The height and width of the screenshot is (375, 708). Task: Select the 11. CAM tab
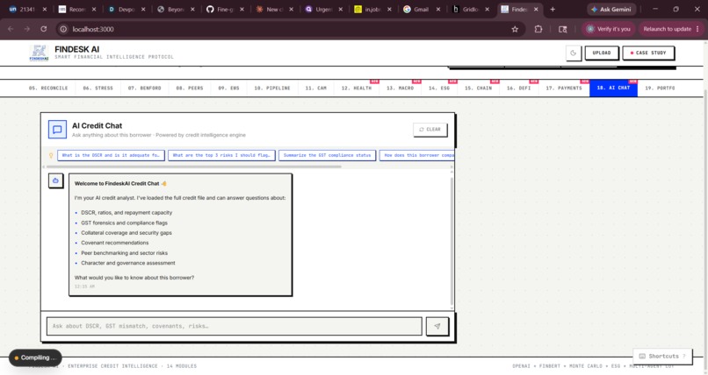point(315,88)
